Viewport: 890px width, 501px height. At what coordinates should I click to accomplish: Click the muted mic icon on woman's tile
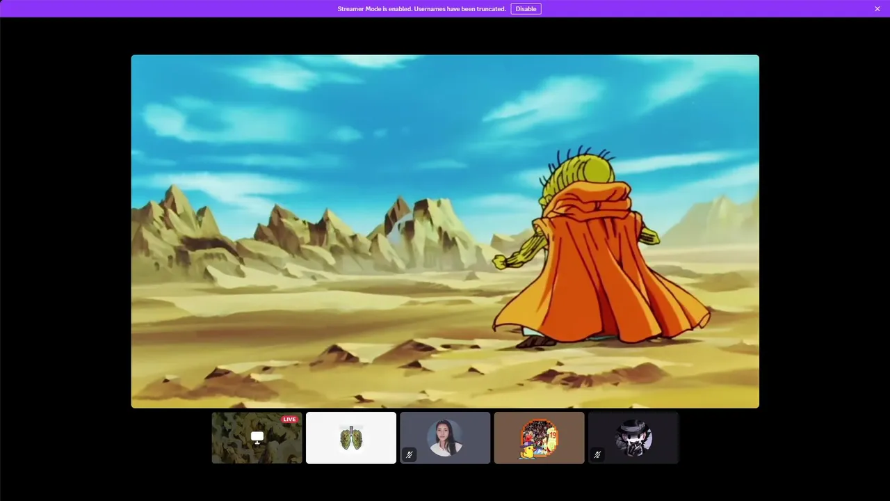pyautogui.click(x=410, y=454)
